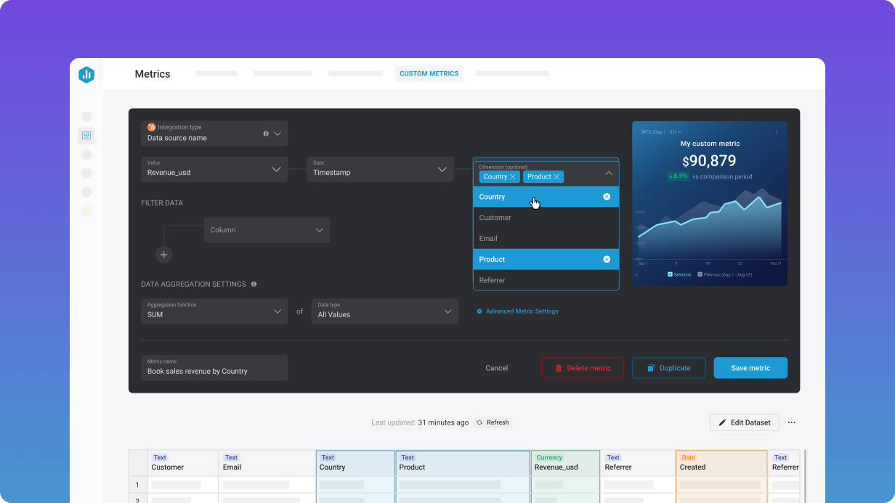Click the three-dot overflow menu near Edit Dataset
The height and width of the screenshot is (503, 895).
click(x=792, y=422)
